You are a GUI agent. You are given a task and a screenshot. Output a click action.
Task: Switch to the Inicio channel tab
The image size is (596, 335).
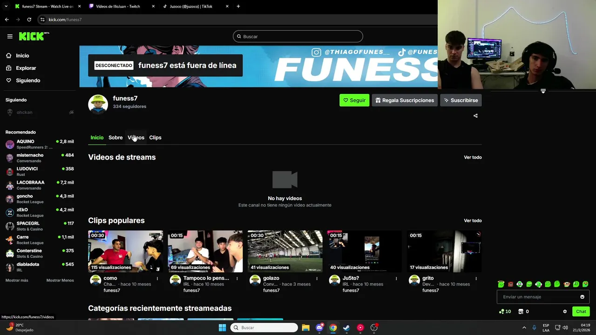(97, 138)
